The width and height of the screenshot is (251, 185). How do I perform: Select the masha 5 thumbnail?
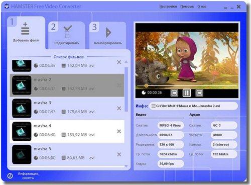(x=22, y=154)
